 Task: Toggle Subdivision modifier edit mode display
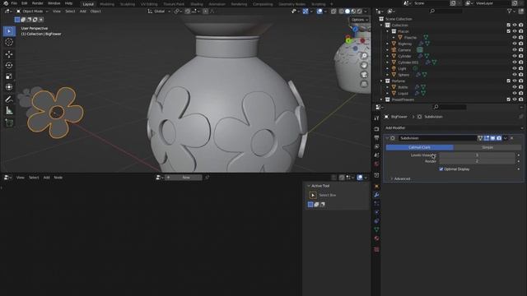coord(487,138)
